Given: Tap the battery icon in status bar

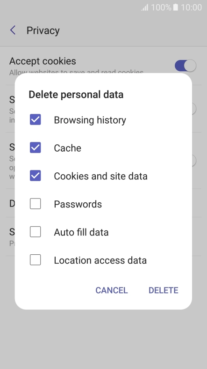Looking at the screenshot, I should [176, 7].
